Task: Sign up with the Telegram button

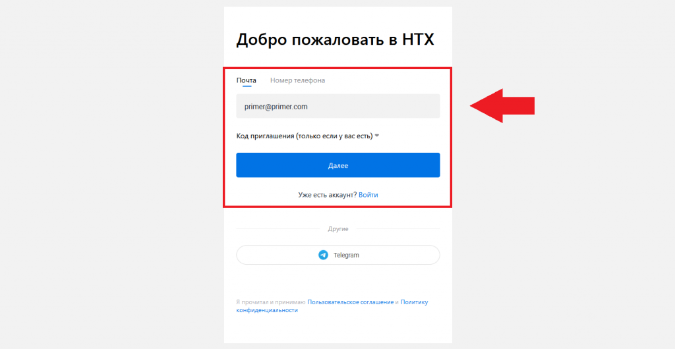Action: pyautogui.click(x=338, y=255)
